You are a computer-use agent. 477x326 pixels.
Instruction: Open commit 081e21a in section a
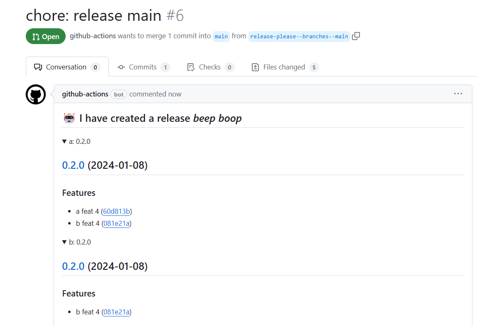(x=116, y=223)
